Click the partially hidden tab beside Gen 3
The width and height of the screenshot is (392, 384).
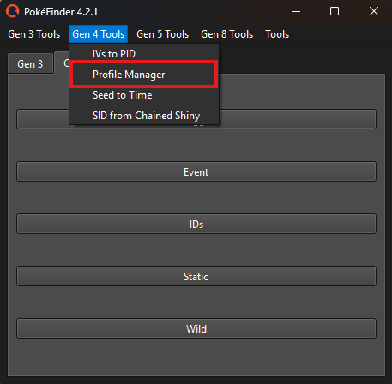[62, 63]
